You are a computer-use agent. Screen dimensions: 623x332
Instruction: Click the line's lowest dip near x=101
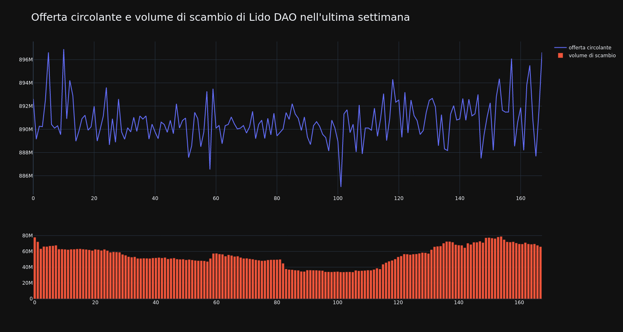point(341,186)
